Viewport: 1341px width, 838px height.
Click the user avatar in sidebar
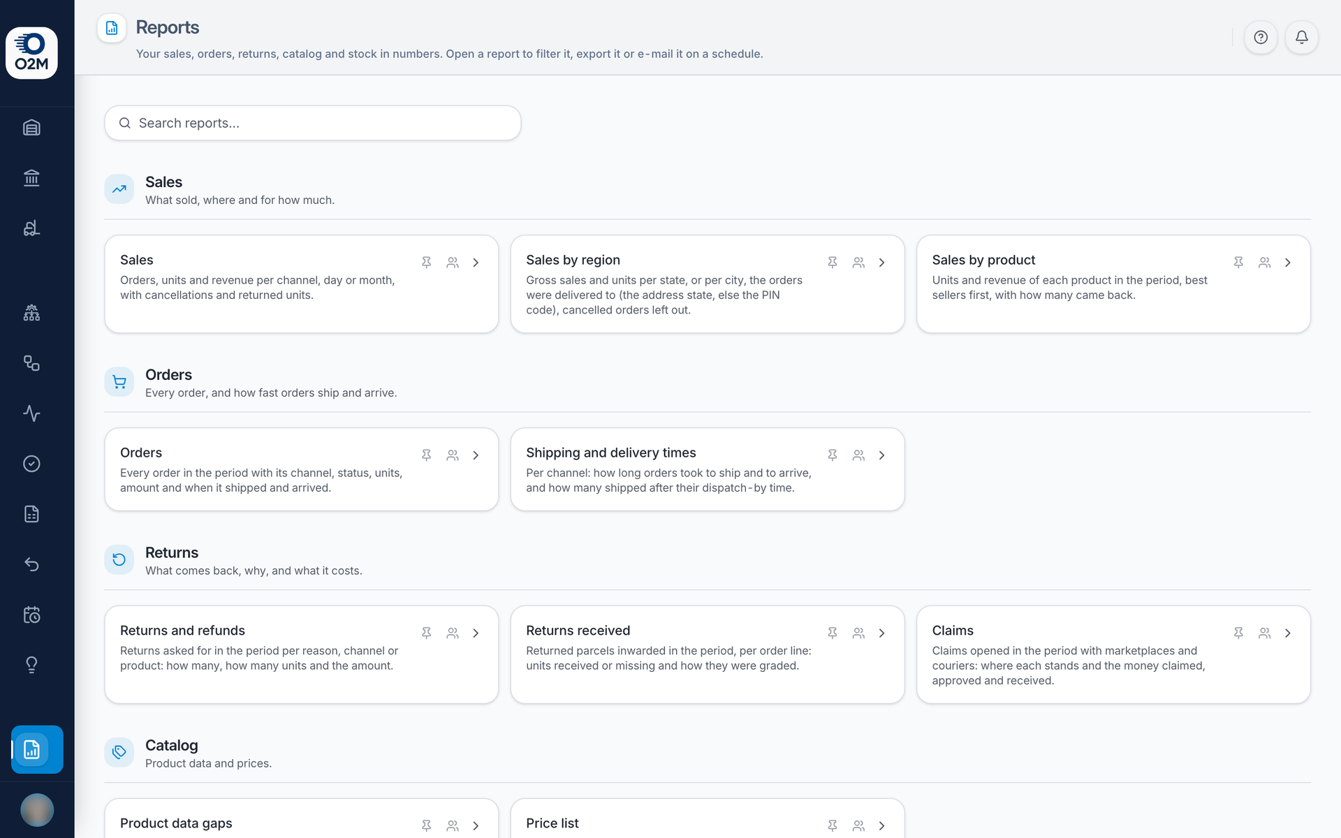(37, 810)
